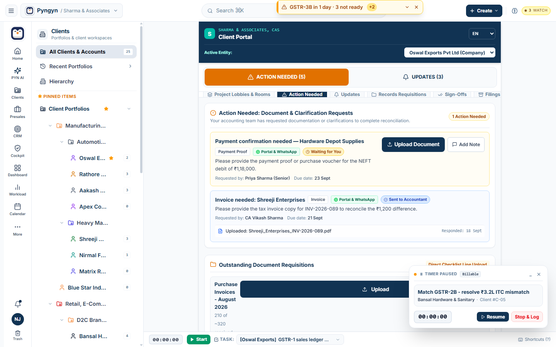
Task: Open Match GSTR-2B timer task card
Action: (478, 296)
